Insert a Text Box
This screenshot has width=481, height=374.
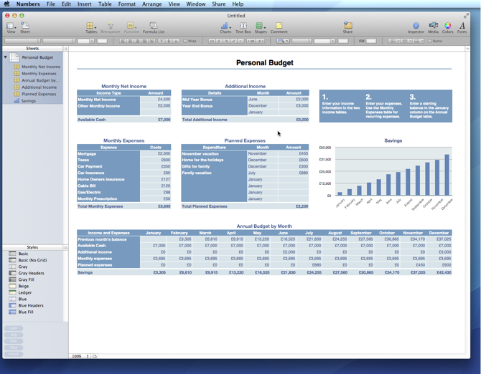(x=243, y=27)
